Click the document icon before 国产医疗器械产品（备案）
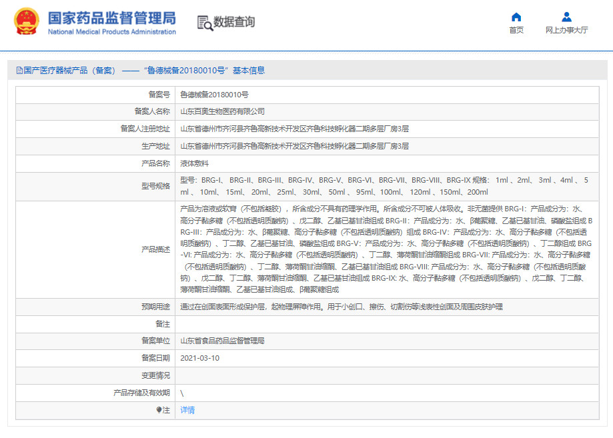 (x=19, y=69)
